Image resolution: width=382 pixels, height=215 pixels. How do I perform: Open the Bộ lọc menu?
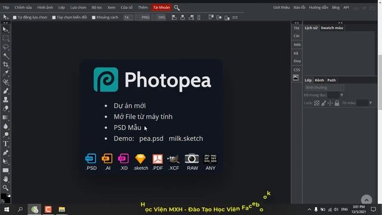(x=97, y=8)
